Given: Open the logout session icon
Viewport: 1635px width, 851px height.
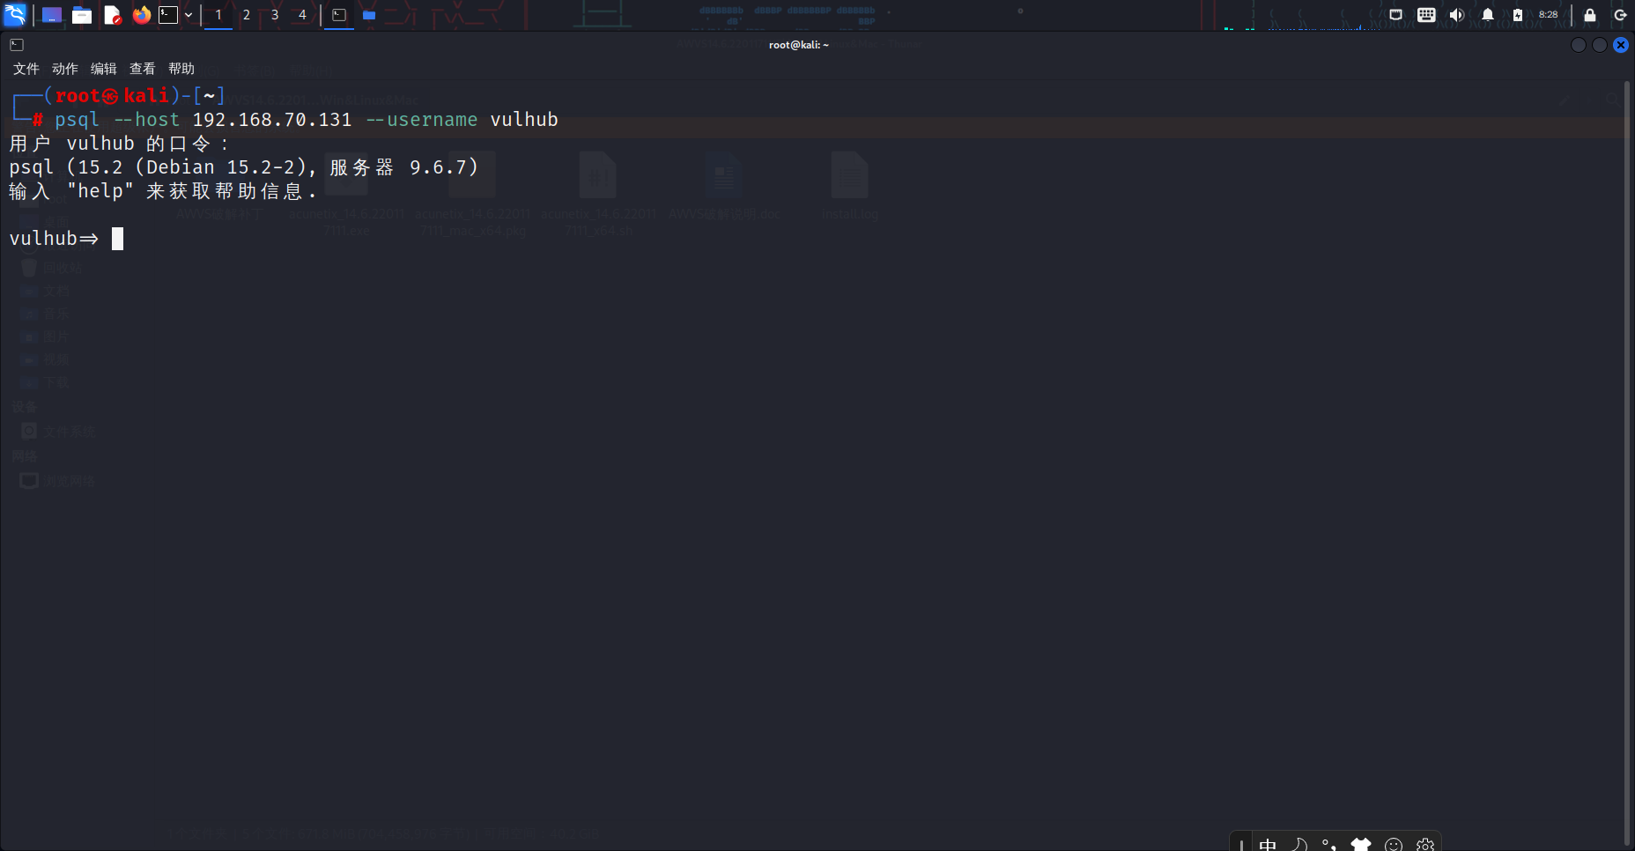Looking at the screenshot, I should (x=1620, y=15).
